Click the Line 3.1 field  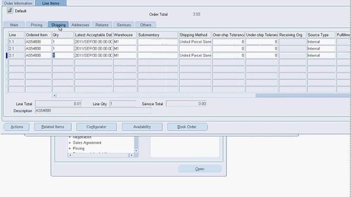[16, 55]
